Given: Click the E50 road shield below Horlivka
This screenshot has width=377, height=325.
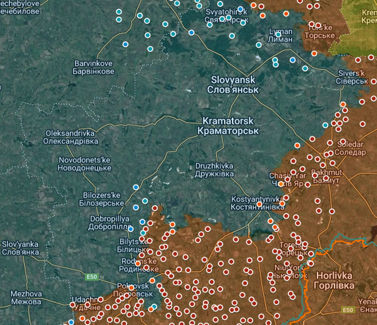Looking at the screenshot, I should coord(348,310).
